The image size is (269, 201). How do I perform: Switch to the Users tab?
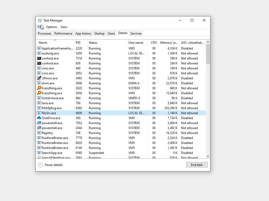click(x=111, y=33)
